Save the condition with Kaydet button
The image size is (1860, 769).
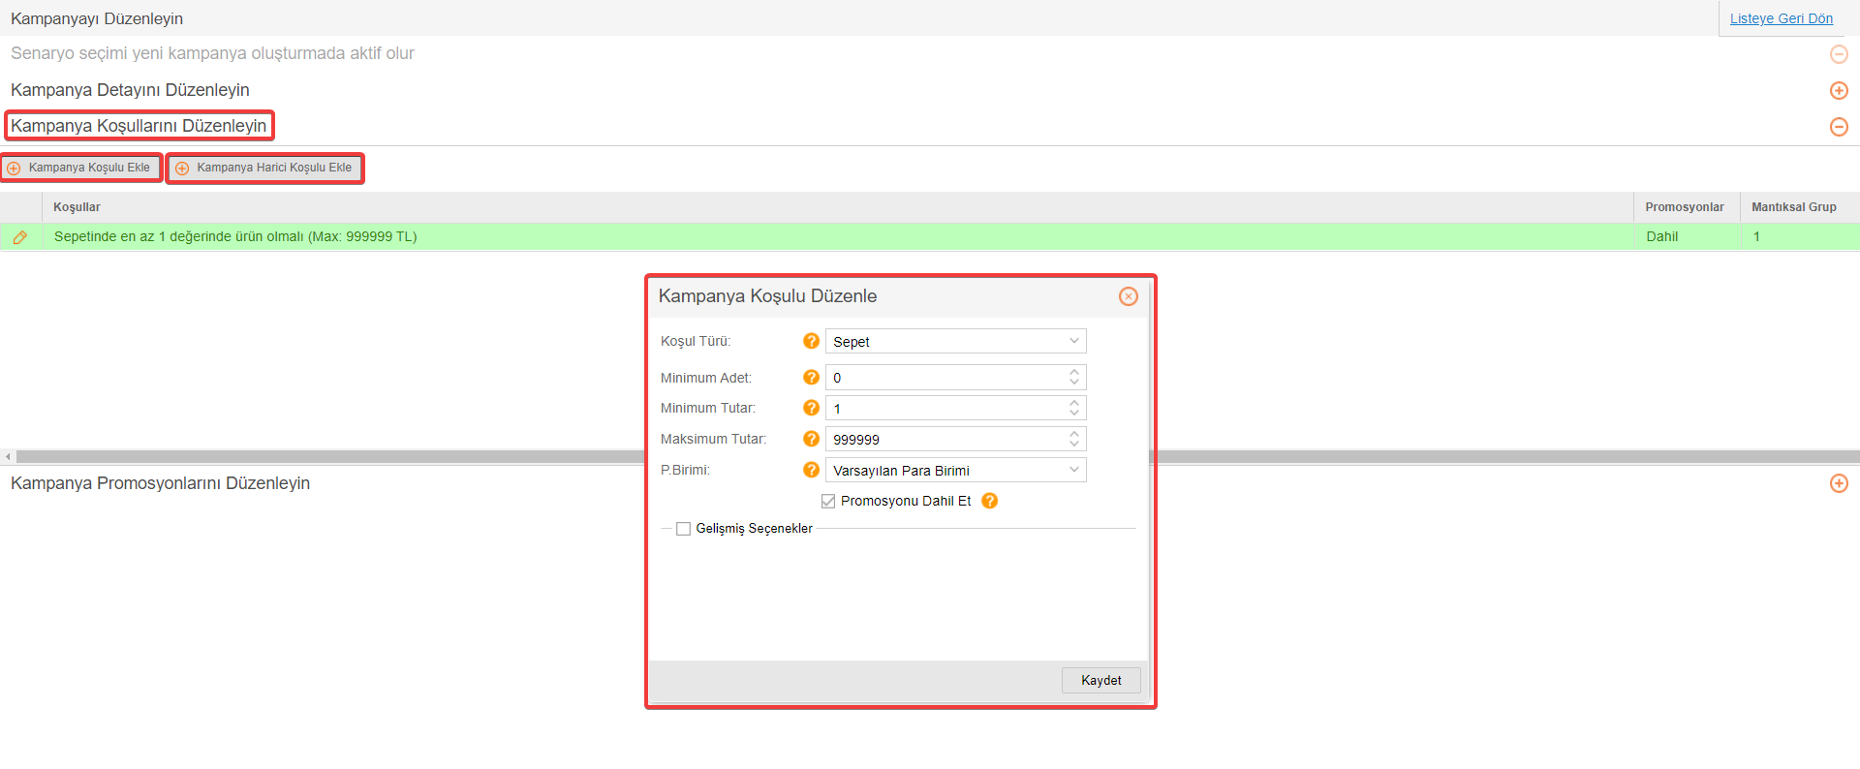[x=1100, y=681]
